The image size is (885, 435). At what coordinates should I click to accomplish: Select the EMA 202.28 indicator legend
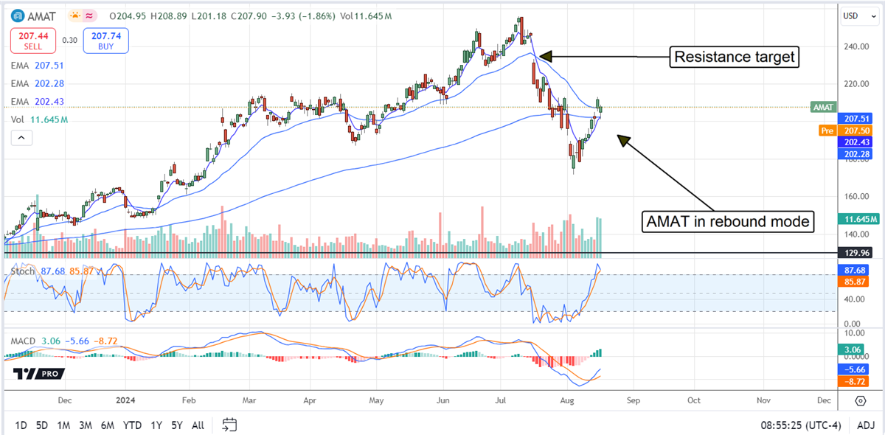[37, 83]
